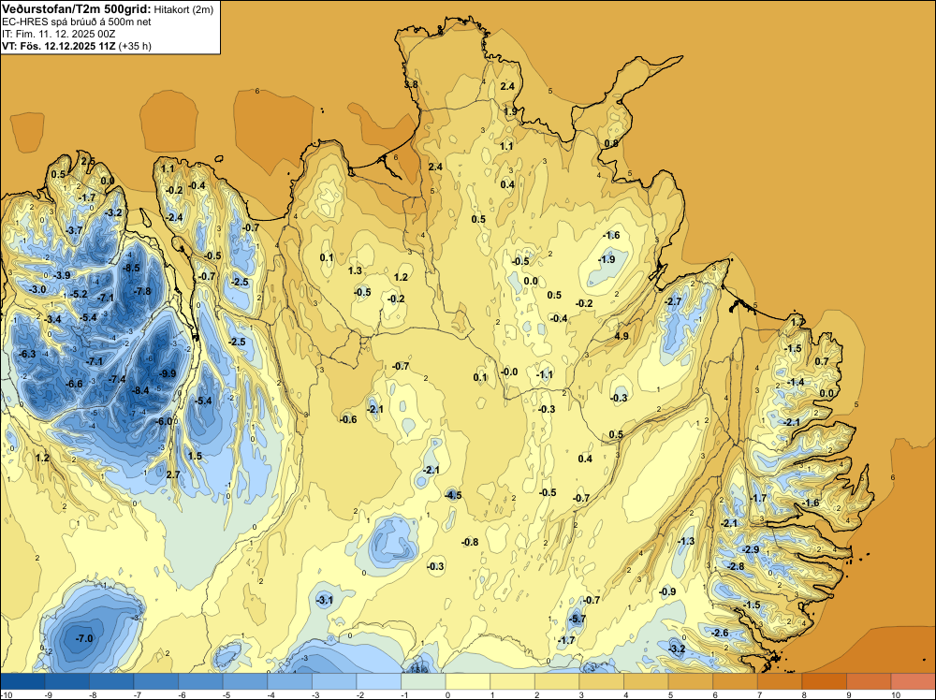The width and height of the screenshot is (936, 700).
Task: Click the -7.4 temperature value
Action: 117,379
